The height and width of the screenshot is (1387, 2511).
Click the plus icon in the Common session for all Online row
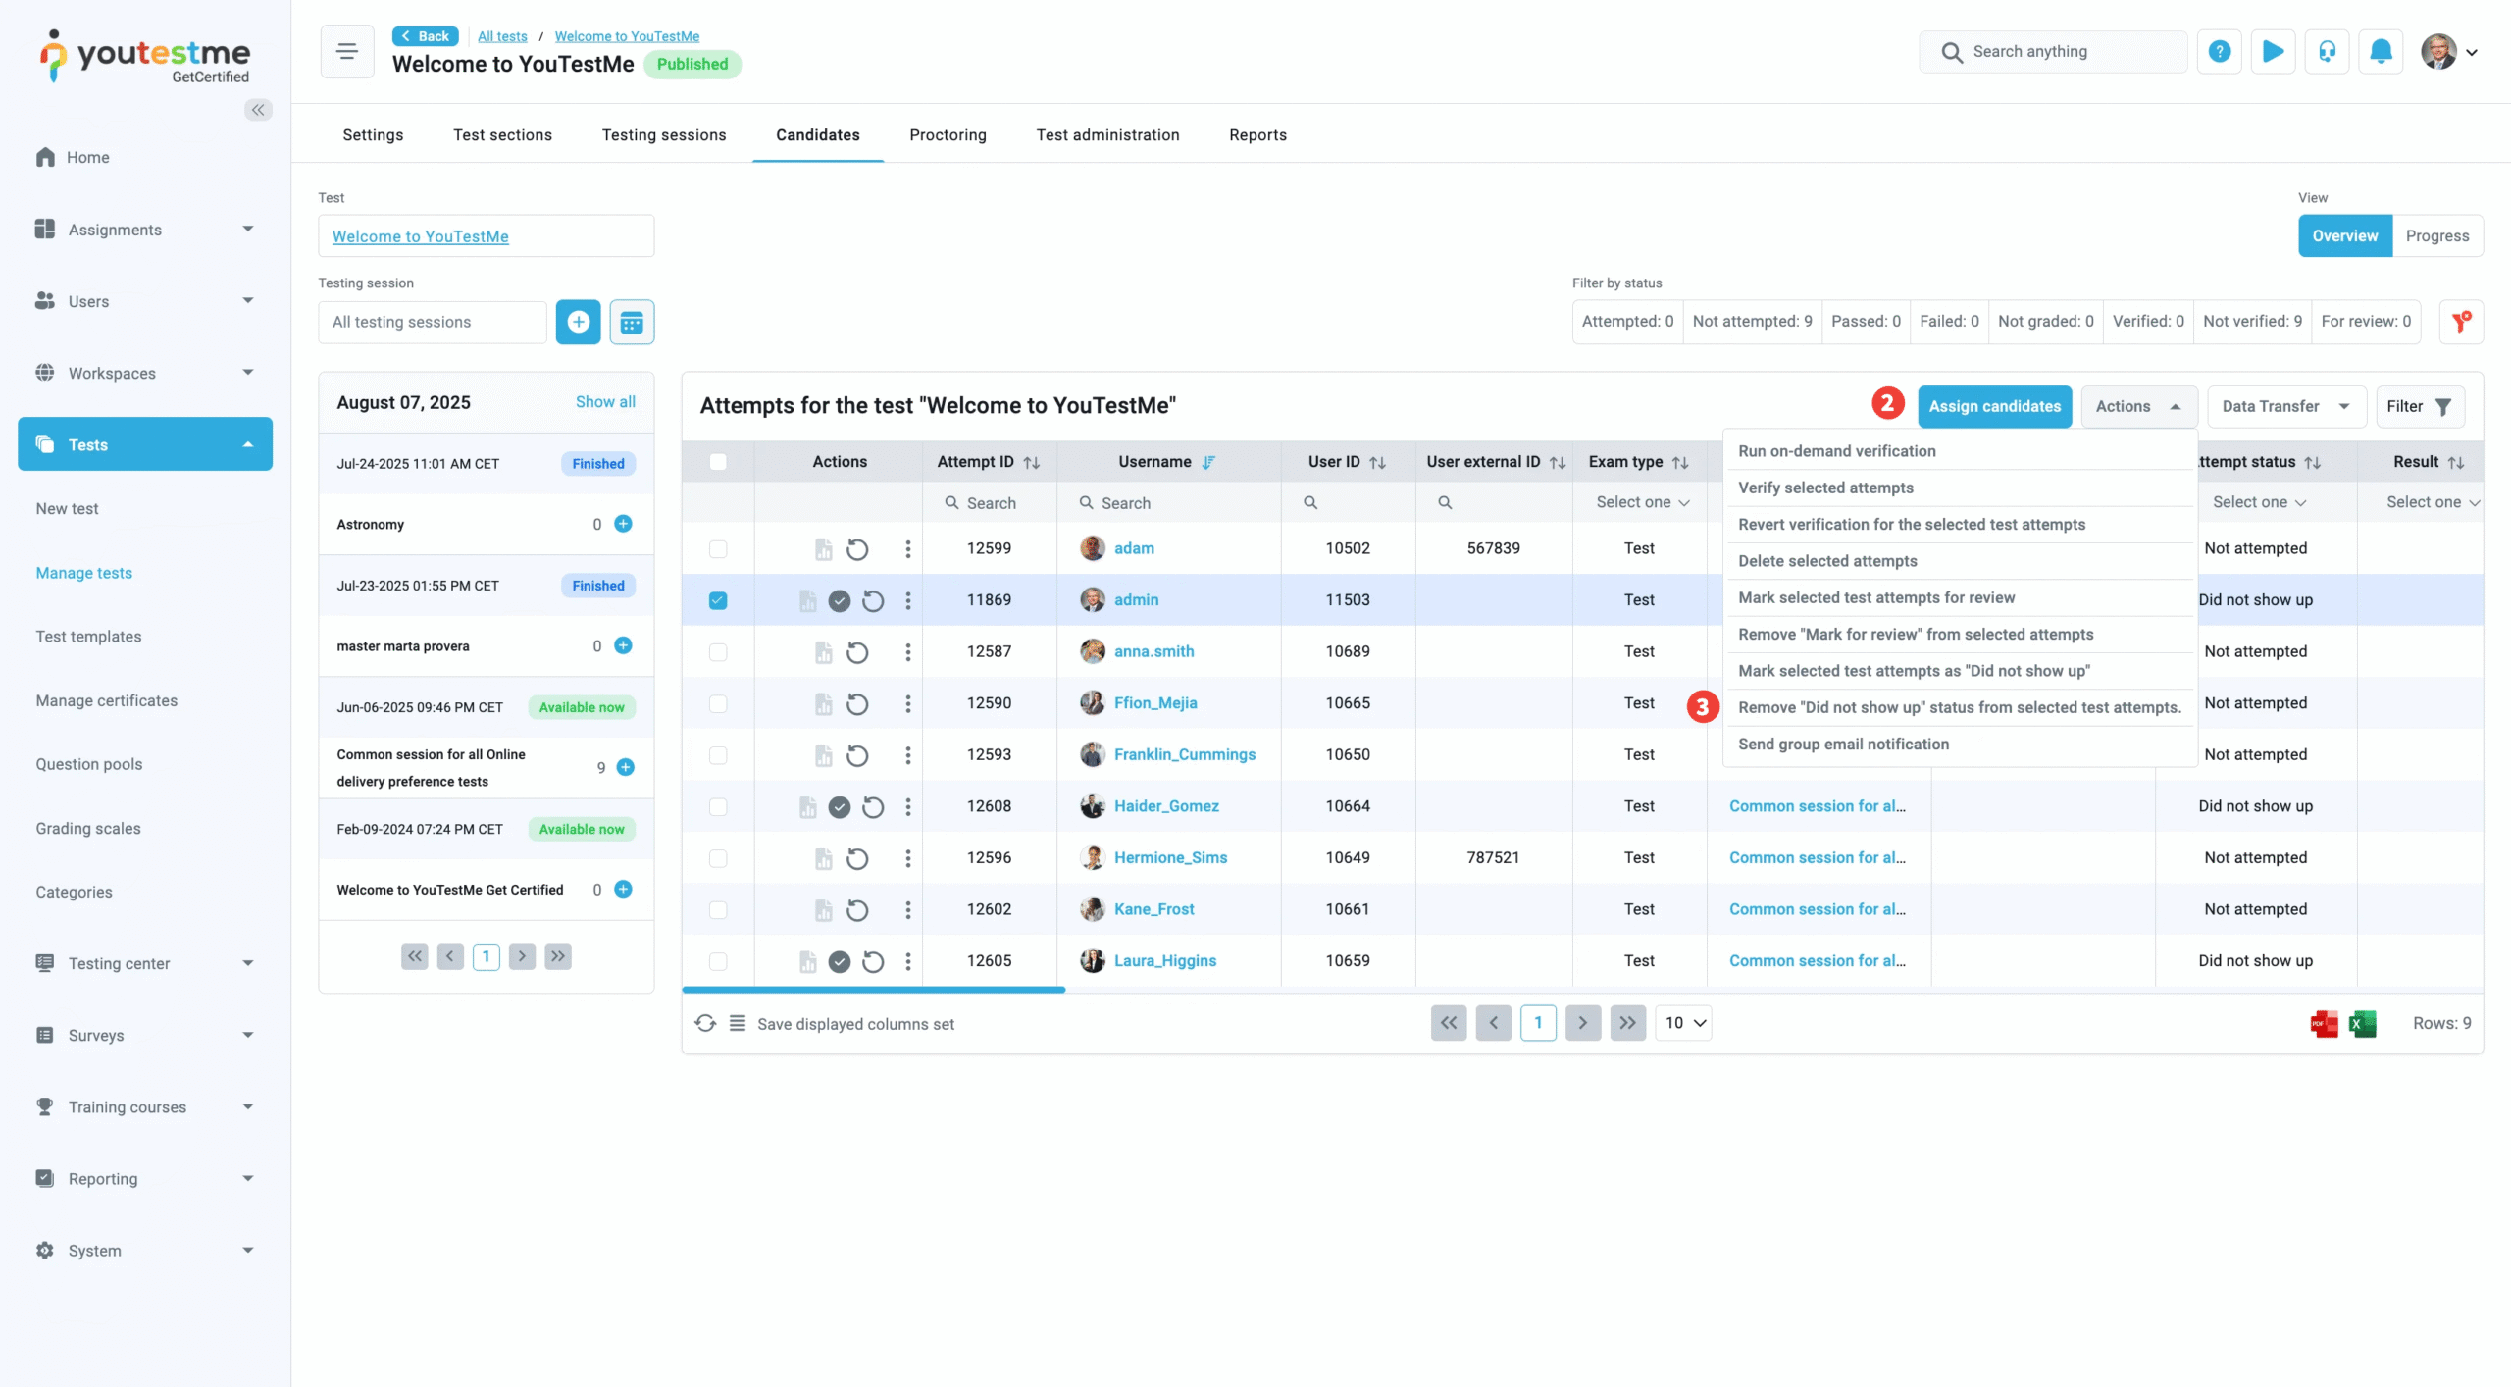[x=625, y=767]
